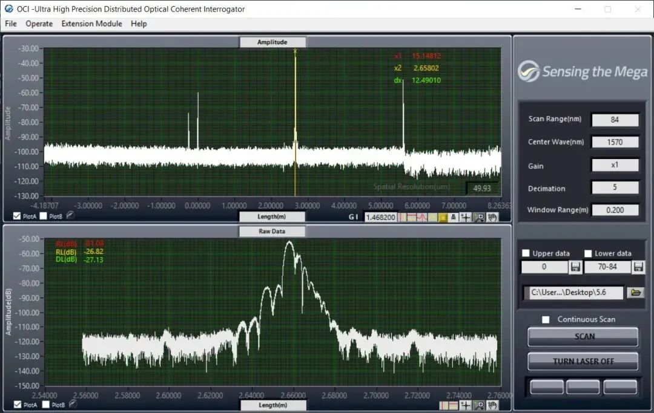
Task: Click the vertical cursor lines icon in Amplitude toolbar
Action: point(402,217)
